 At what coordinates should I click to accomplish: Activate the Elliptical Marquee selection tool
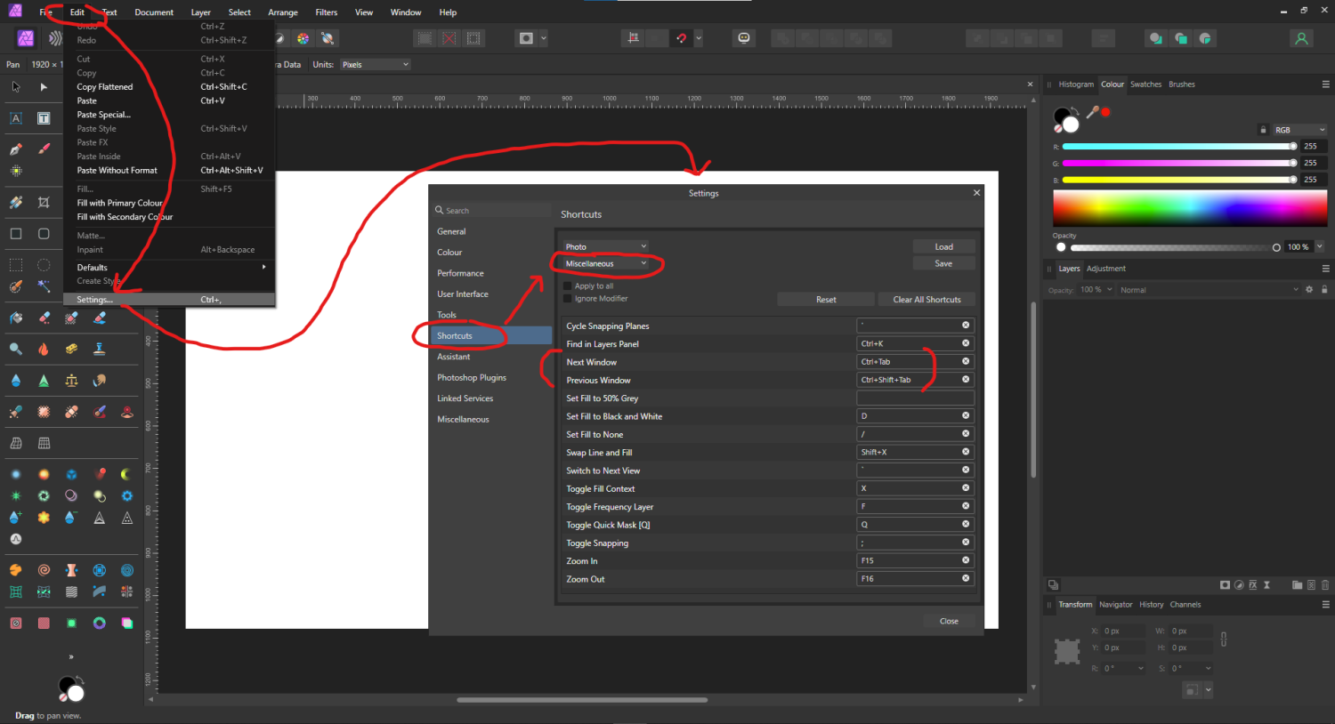coord(44,265)
